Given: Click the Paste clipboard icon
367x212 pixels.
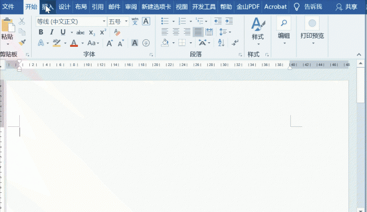Looking at the screenshot, I should click(x=8, y=25).
